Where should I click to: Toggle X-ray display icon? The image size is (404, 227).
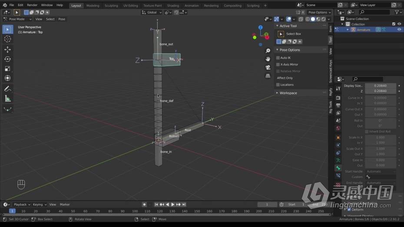coord(301,19)
